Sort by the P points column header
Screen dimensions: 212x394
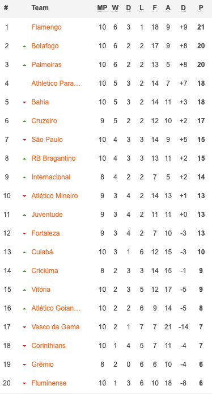[x=201, y=8]
